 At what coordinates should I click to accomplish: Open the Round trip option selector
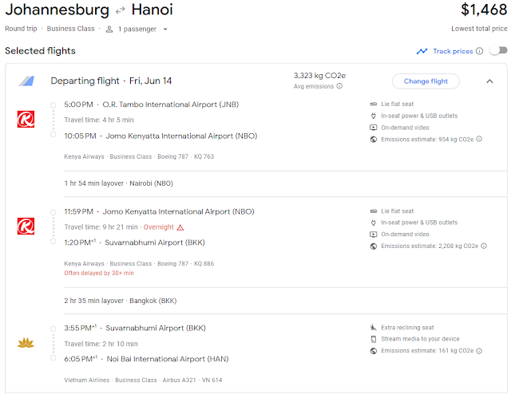coord(23,30)
